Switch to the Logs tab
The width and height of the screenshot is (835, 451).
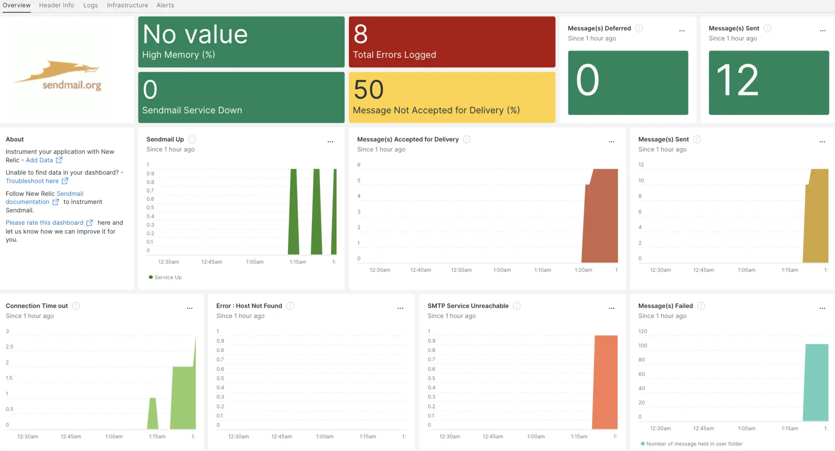pos(90,5)
